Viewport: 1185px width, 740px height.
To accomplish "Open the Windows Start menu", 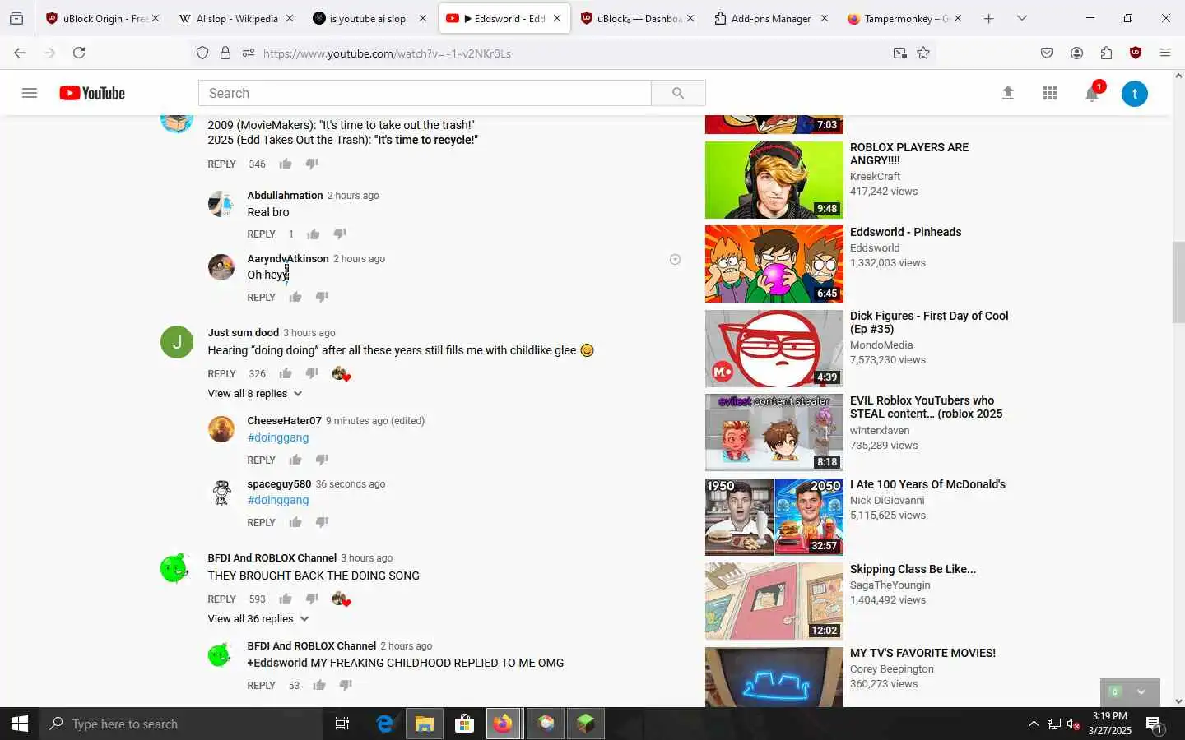I will coord(20,724).
